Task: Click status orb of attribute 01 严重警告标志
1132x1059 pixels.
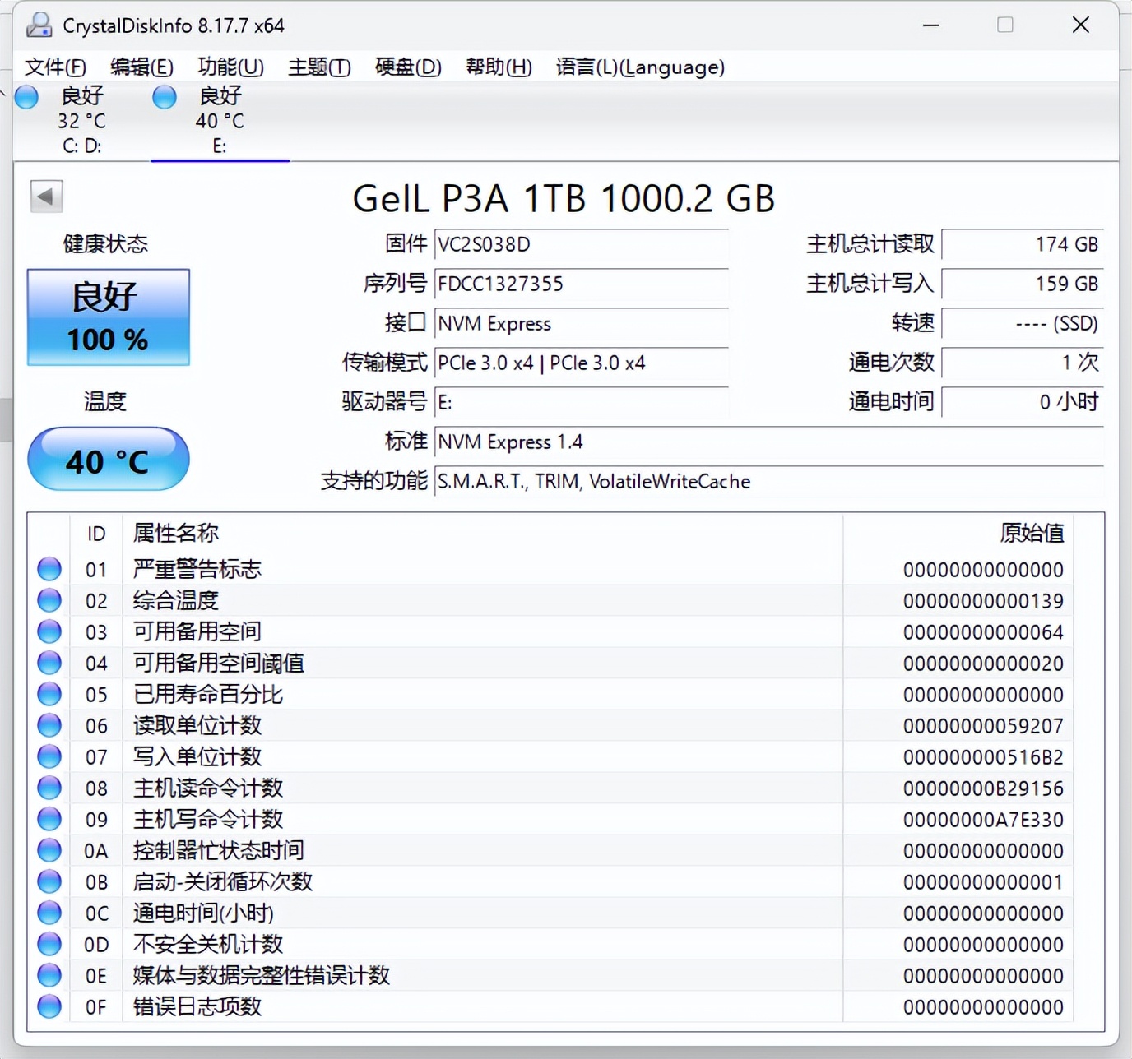Action: coord(49,569)
